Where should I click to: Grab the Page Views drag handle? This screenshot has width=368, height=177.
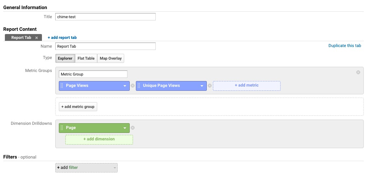click(x=62, y=86)
